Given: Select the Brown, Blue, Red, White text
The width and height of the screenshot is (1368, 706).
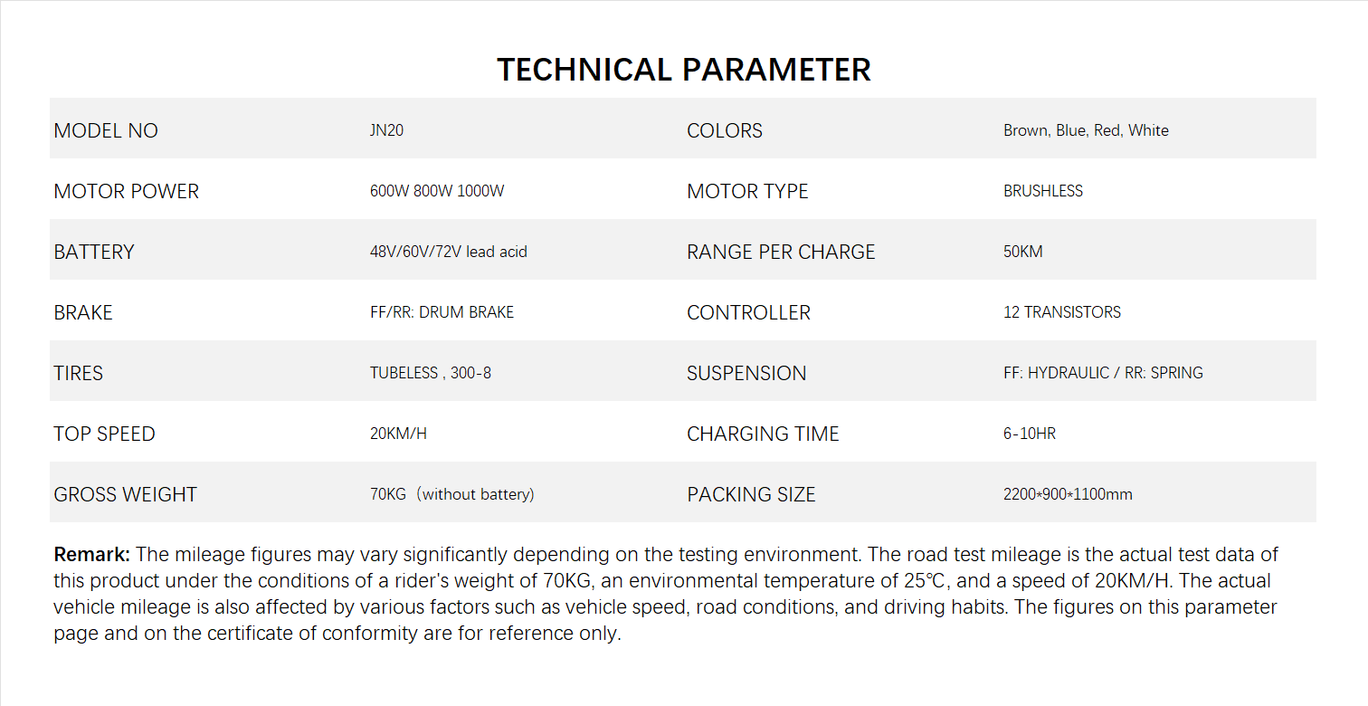Looking at the screenshot, I should 1086,130.
